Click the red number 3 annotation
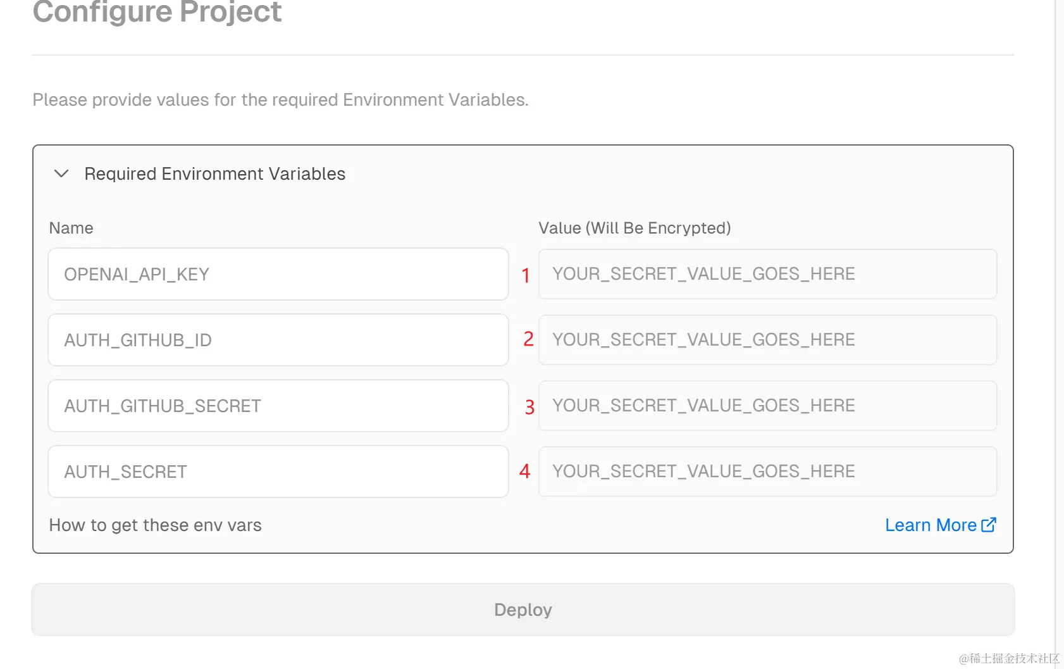Screen dimensions: 1064x669 529,407
